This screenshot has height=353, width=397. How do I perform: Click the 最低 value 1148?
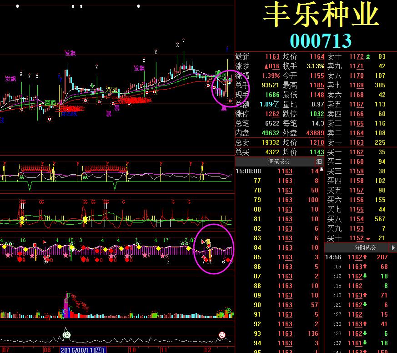pyautogui.click(x=317, y=95)
